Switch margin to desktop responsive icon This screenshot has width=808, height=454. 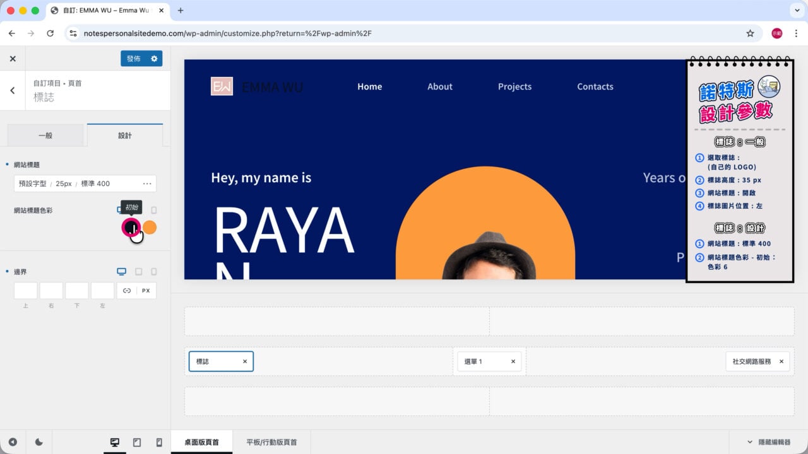(122, 272)
